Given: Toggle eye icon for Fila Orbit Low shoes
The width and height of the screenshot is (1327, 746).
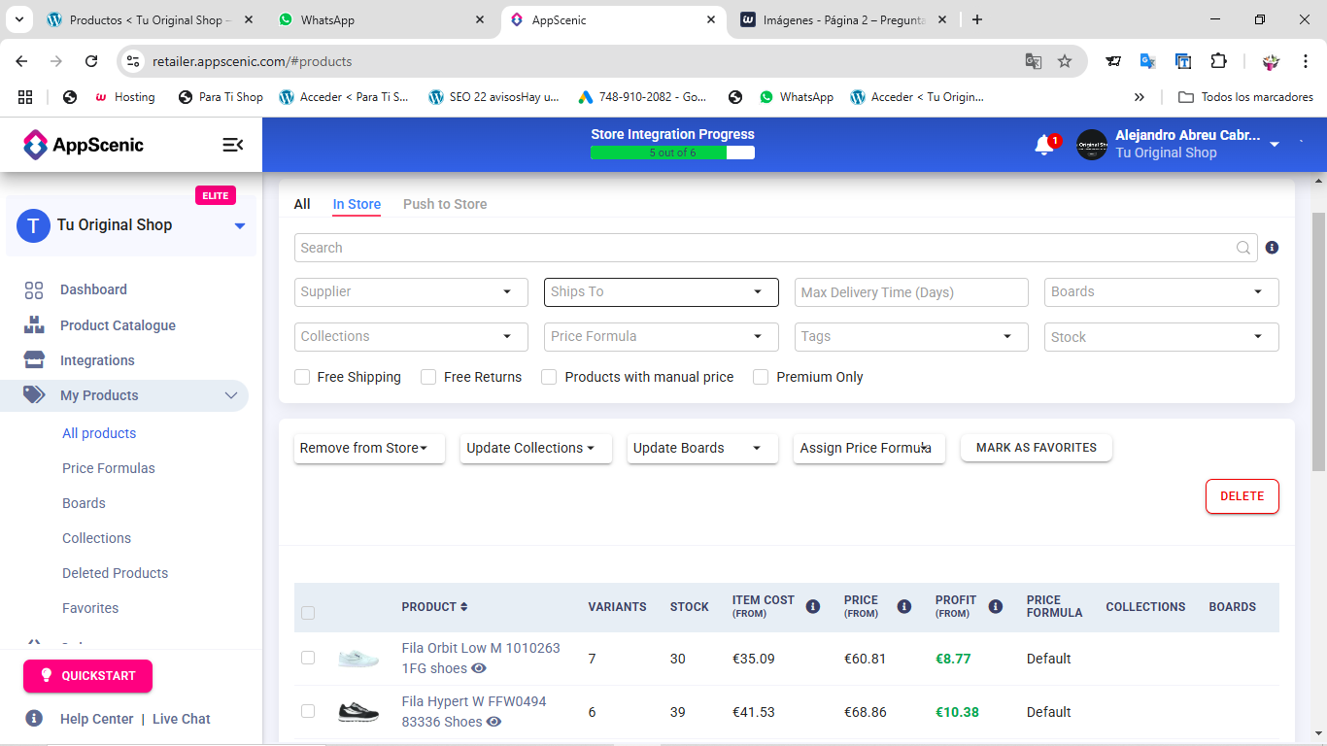Looking at the screenshot, I should coord(479,668).
